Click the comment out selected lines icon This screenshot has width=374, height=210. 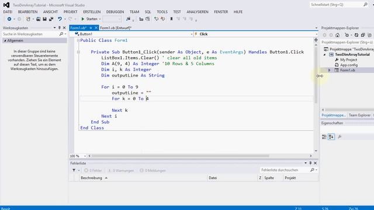[156, 19]
